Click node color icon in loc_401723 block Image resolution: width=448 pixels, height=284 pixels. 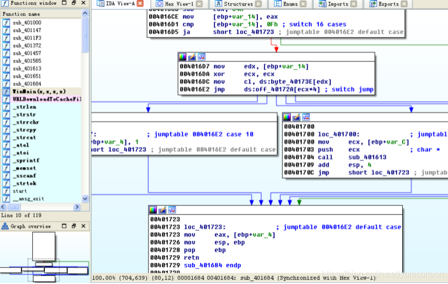[153, 210]
